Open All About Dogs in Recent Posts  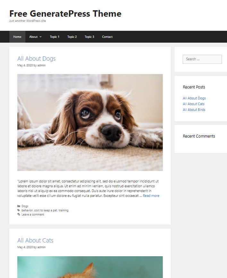(194, 98)
